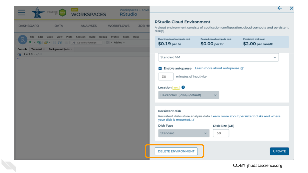Click the $0.00 per hr paused cost
308x173 pixels.
tap(212, 44)
